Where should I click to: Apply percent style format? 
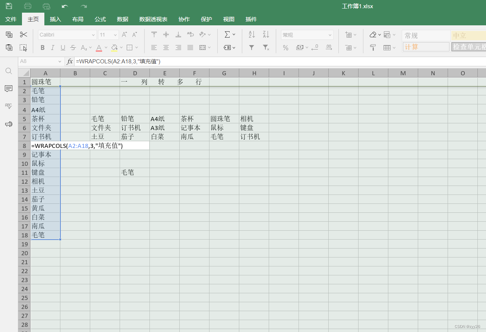pos(285,47)
